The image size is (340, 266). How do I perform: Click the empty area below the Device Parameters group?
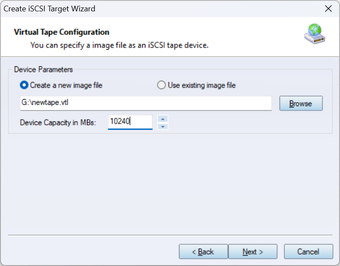click(x=170, y=183)
